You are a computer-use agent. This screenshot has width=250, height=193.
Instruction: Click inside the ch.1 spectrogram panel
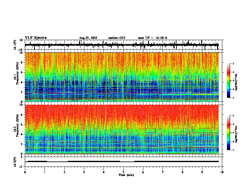click(x=122, y=77)
